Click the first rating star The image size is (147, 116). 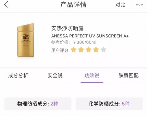(73, 50)
